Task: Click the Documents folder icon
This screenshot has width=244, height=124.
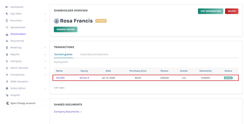Action: click(x=7, y=41)
